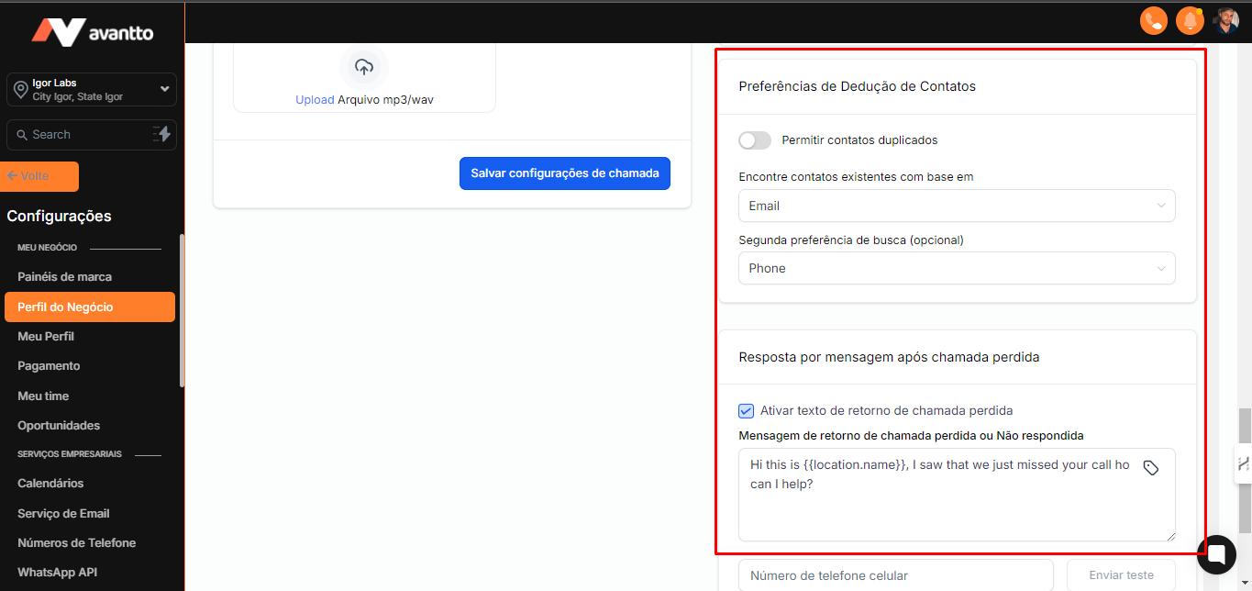Toggle Permitir contatos duplicados switch
The image size is (1252, 591).
click(x=755, y=140)
